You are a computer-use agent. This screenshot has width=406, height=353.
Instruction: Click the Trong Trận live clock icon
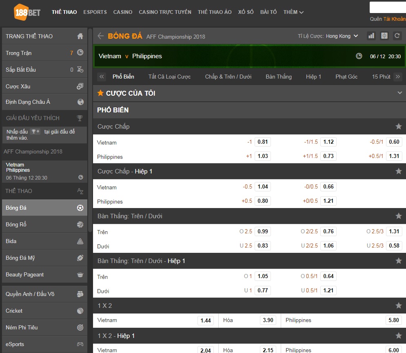pos(80,53)
